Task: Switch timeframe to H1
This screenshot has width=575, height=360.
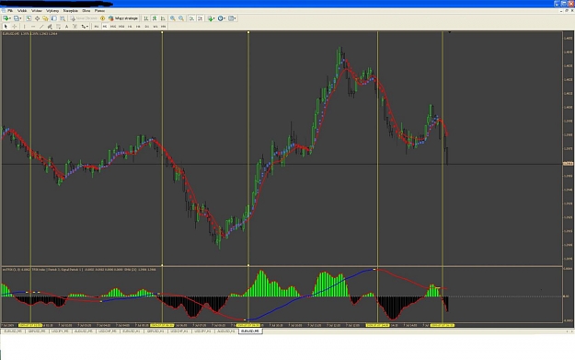Action: tap(130, 27)
